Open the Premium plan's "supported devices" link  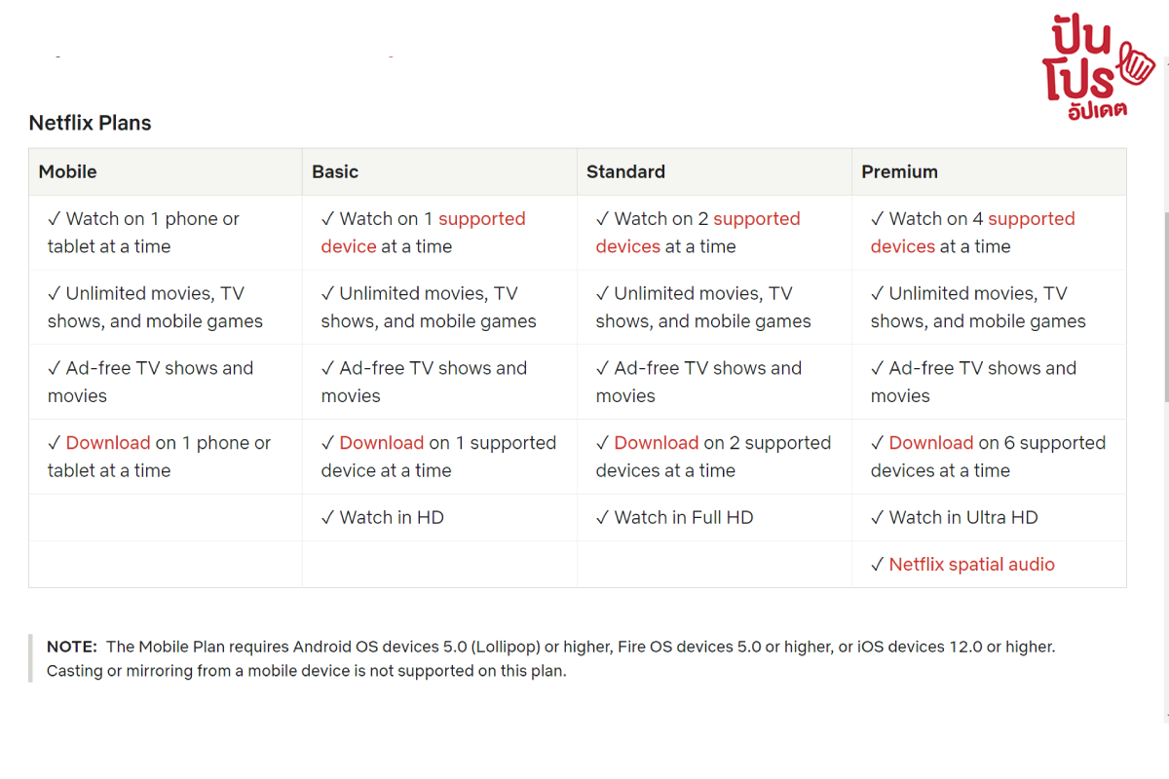point(972,233)
